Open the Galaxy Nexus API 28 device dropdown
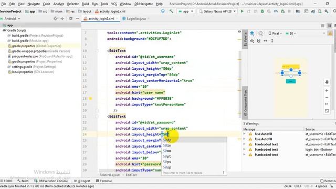 (217, 11)
